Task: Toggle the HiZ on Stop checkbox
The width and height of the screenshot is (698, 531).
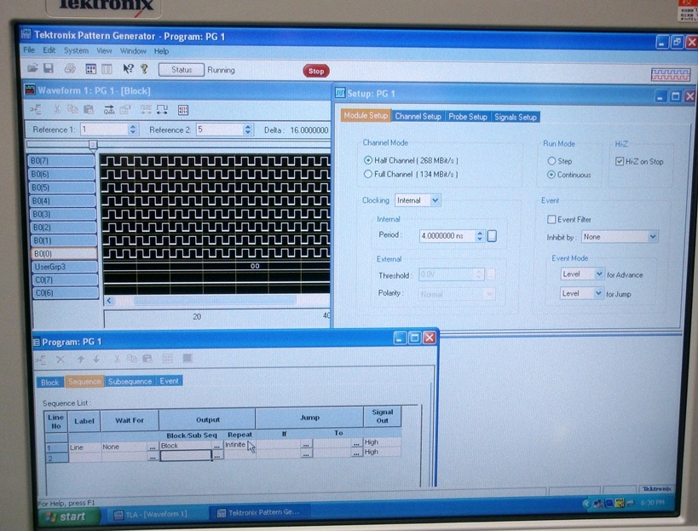Action: [620, 161]
